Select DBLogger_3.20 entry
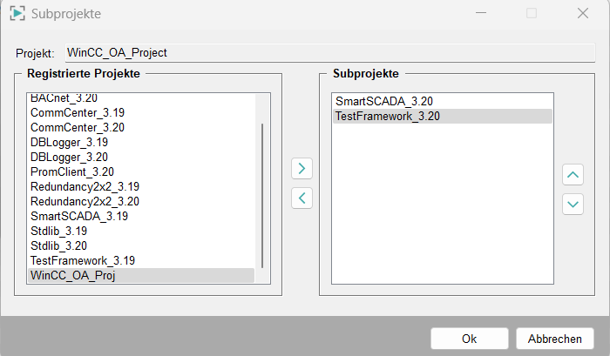 pyautogui.click(x=141, y=157)
